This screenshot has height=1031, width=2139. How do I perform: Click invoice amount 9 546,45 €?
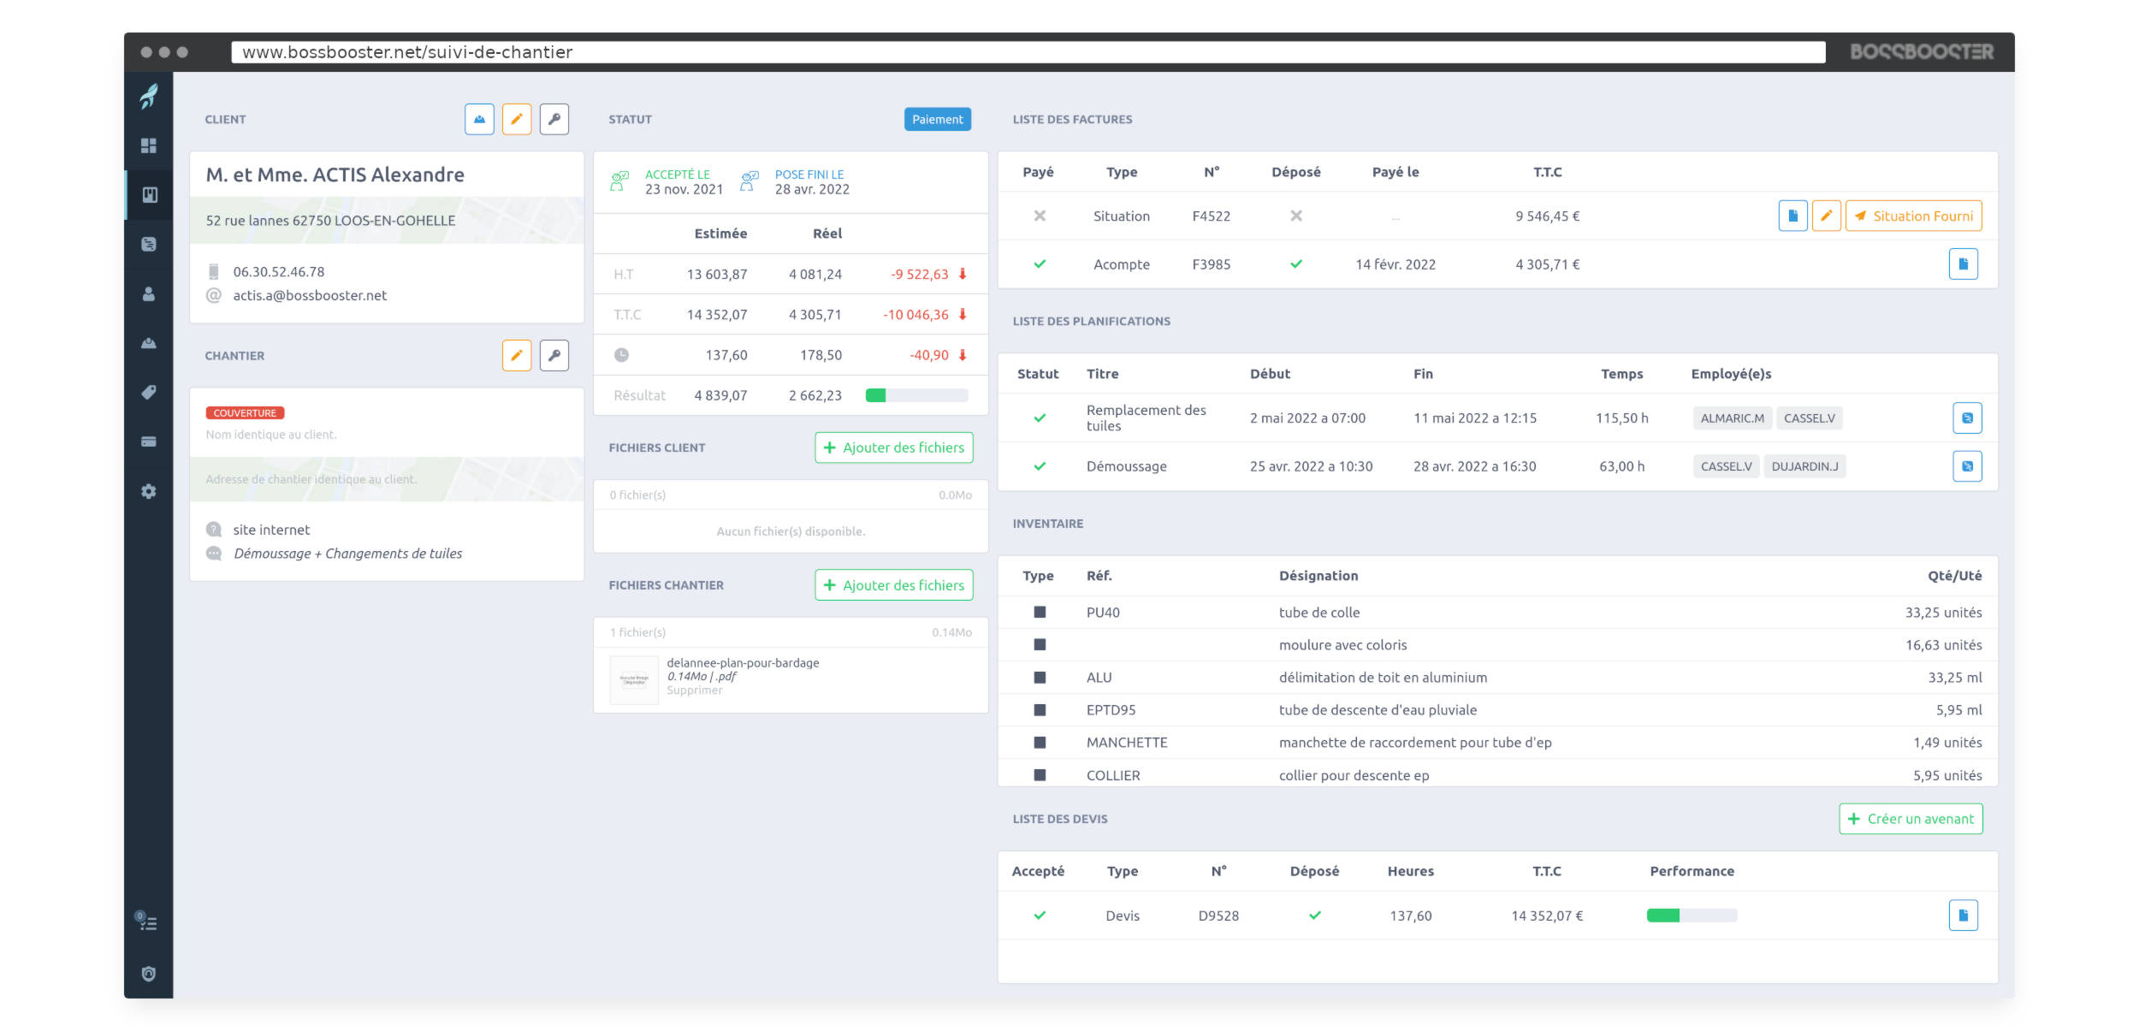pyautogui.click(x=1547, y=216)
